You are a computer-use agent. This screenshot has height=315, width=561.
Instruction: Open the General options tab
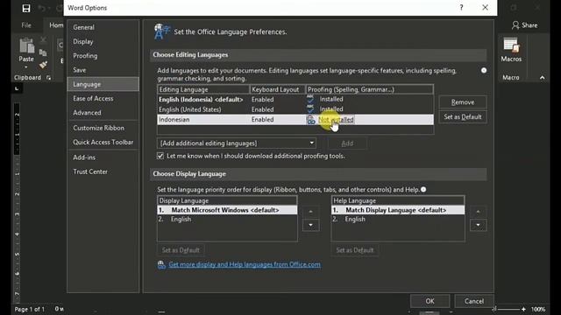point(103,27)
